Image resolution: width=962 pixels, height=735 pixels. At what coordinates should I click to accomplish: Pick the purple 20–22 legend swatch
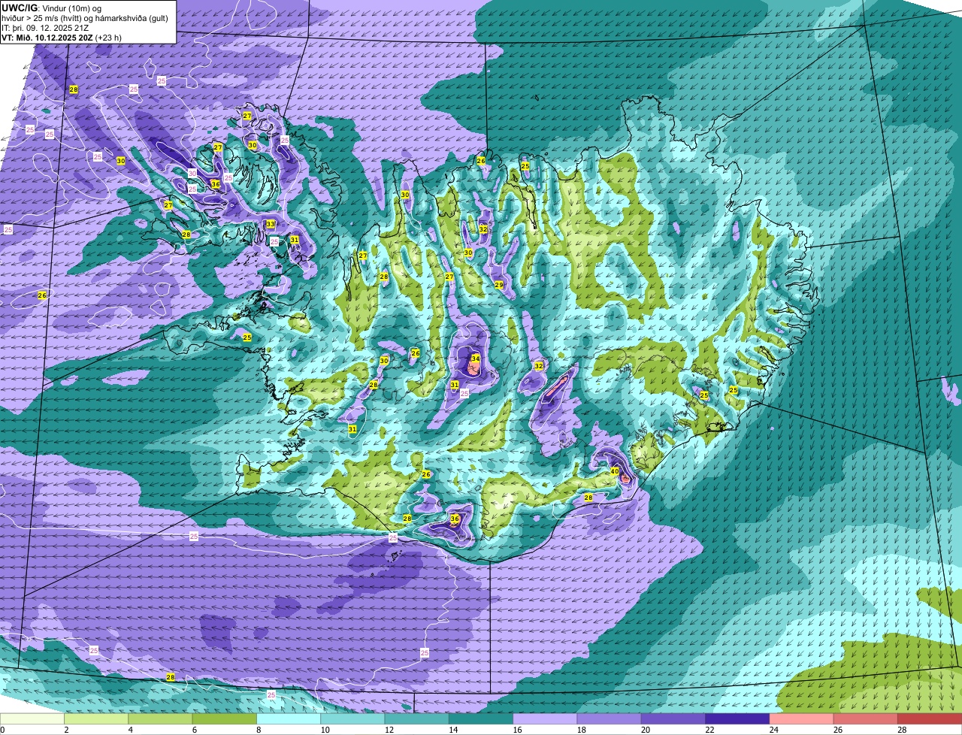[673, 719]
